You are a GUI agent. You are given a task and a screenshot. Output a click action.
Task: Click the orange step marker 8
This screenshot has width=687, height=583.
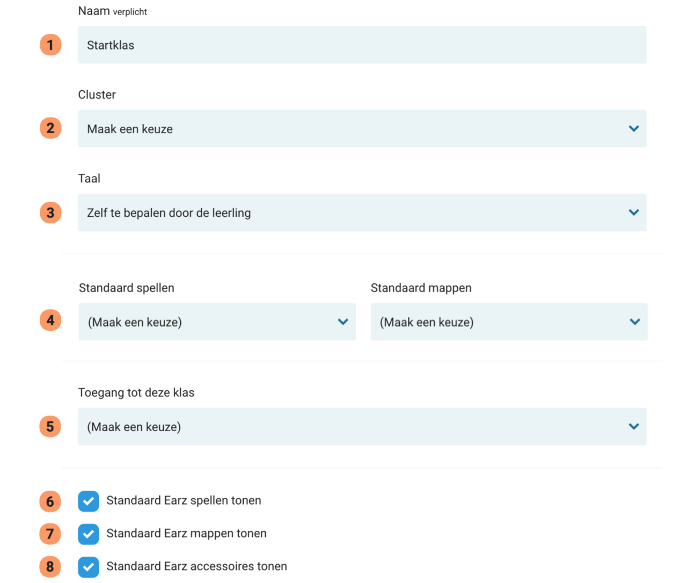(x=50, y=567)
